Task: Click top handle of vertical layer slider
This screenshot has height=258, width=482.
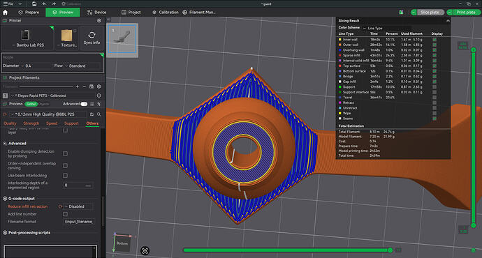Action: point(474,50)
